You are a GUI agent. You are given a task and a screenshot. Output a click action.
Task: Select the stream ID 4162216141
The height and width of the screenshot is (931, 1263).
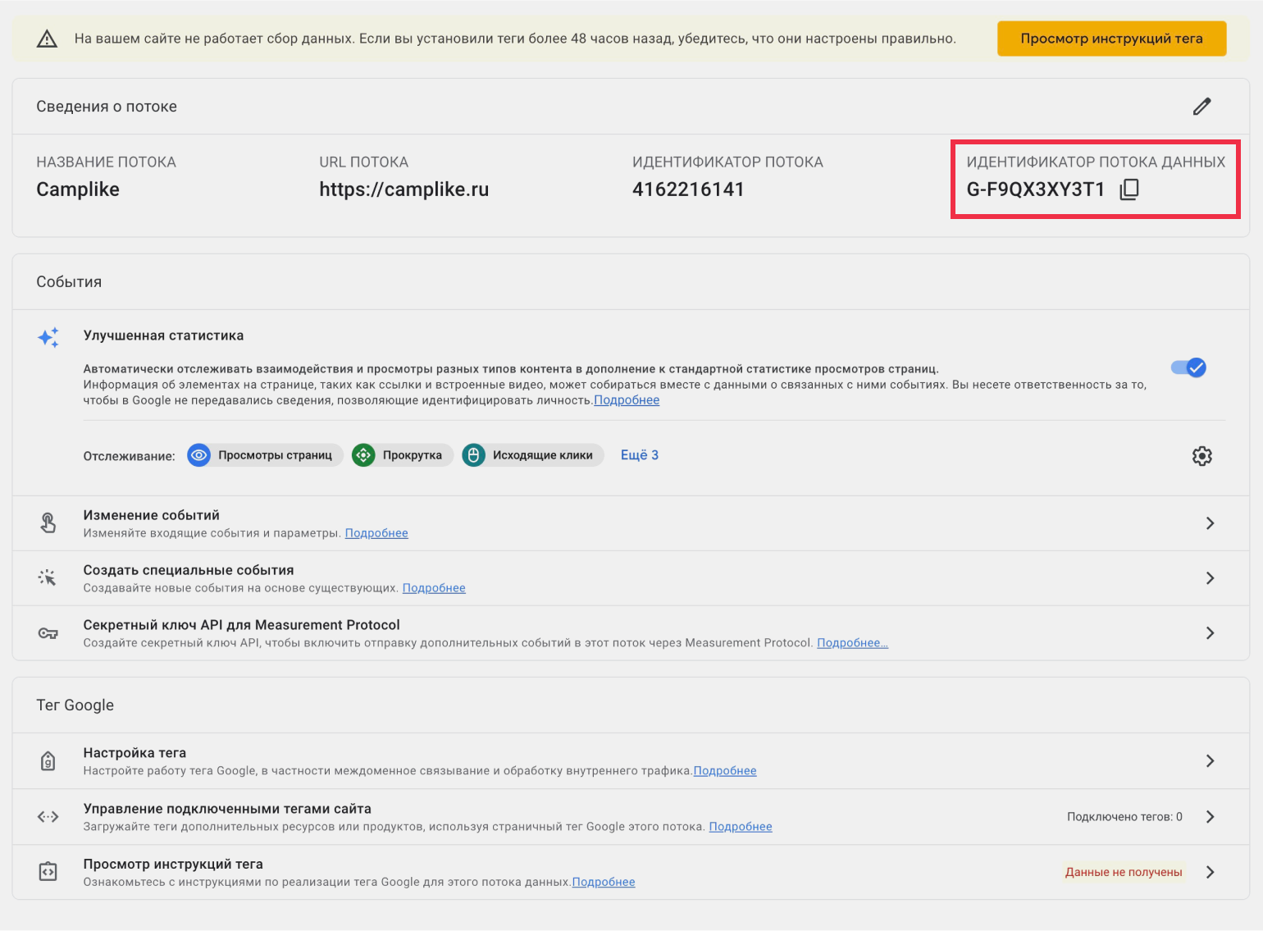coord(688,189)
